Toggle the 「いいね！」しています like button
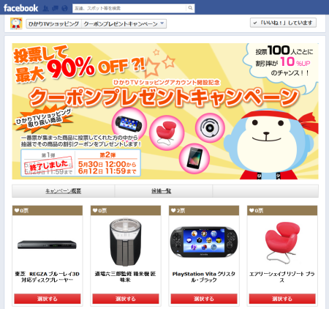Image resolution: width=329 pixels, height=309 pixels. pos(283,23)
